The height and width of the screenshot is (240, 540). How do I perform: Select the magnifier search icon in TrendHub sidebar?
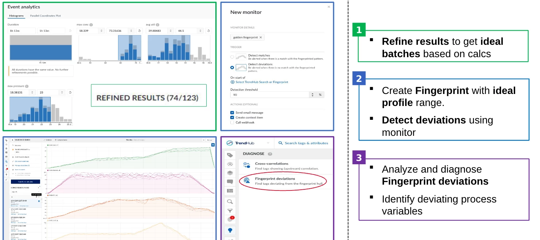[x=230, y=201]
